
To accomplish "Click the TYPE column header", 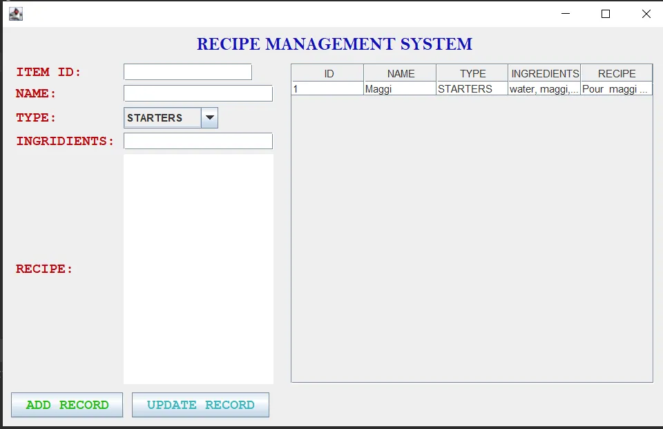I will 471,73.
